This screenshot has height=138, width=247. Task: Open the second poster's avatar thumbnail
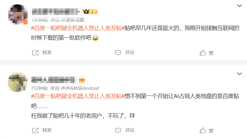pyautogui.click(x=18, y=82)
